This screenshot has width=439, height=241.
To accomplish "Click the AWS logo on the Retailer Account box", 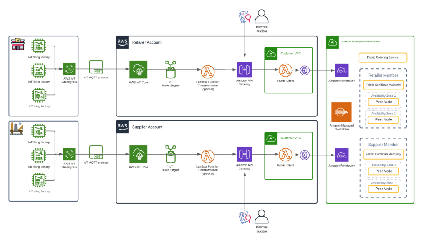I will 123,42.
